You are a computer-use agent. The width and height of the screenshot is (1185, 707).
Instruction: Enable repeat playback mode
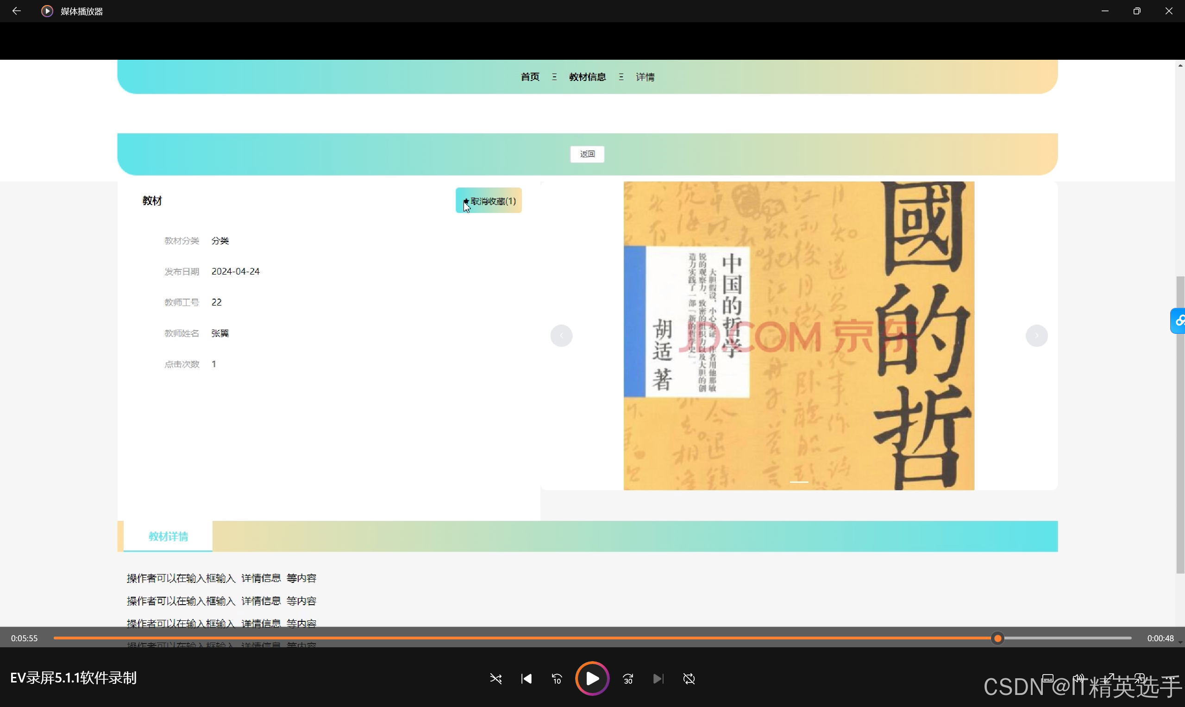tap(689, 678)
